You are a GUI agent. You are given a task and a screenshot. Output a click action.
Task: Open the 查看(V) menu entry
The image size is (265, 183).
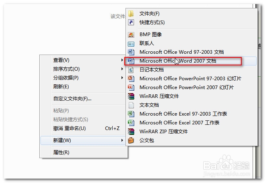click(83, 60)
